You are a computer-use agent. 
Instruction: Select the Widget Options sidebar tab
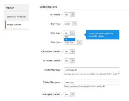tap(14, 24)
